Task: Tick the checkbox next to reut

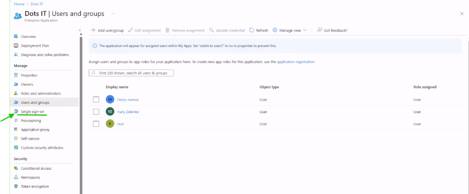Action: (x=96, y=124)
